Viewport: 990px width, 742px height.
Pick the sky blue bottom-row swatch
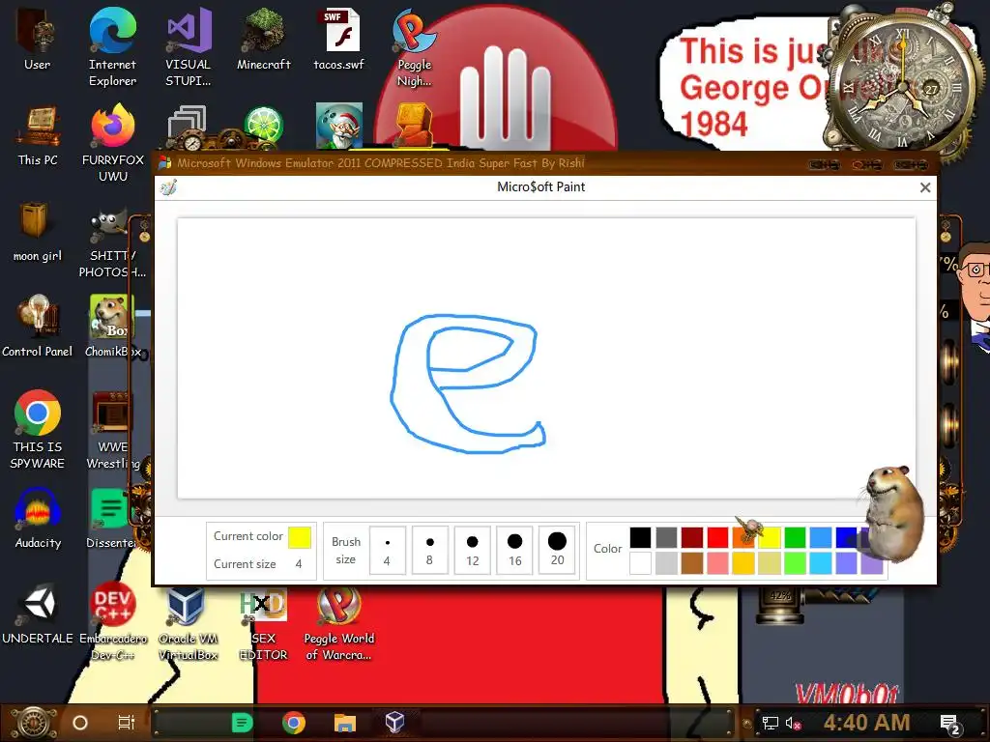821,563
